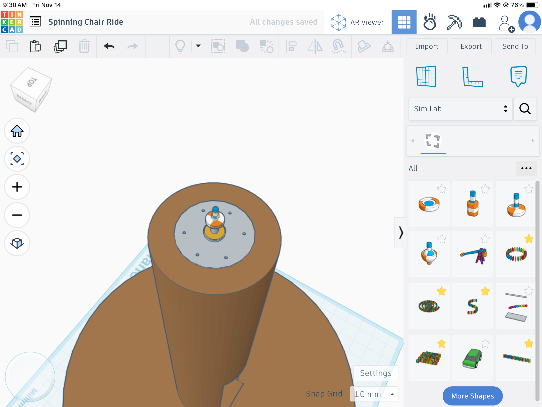Open the user profile avatar

[529, 22]
